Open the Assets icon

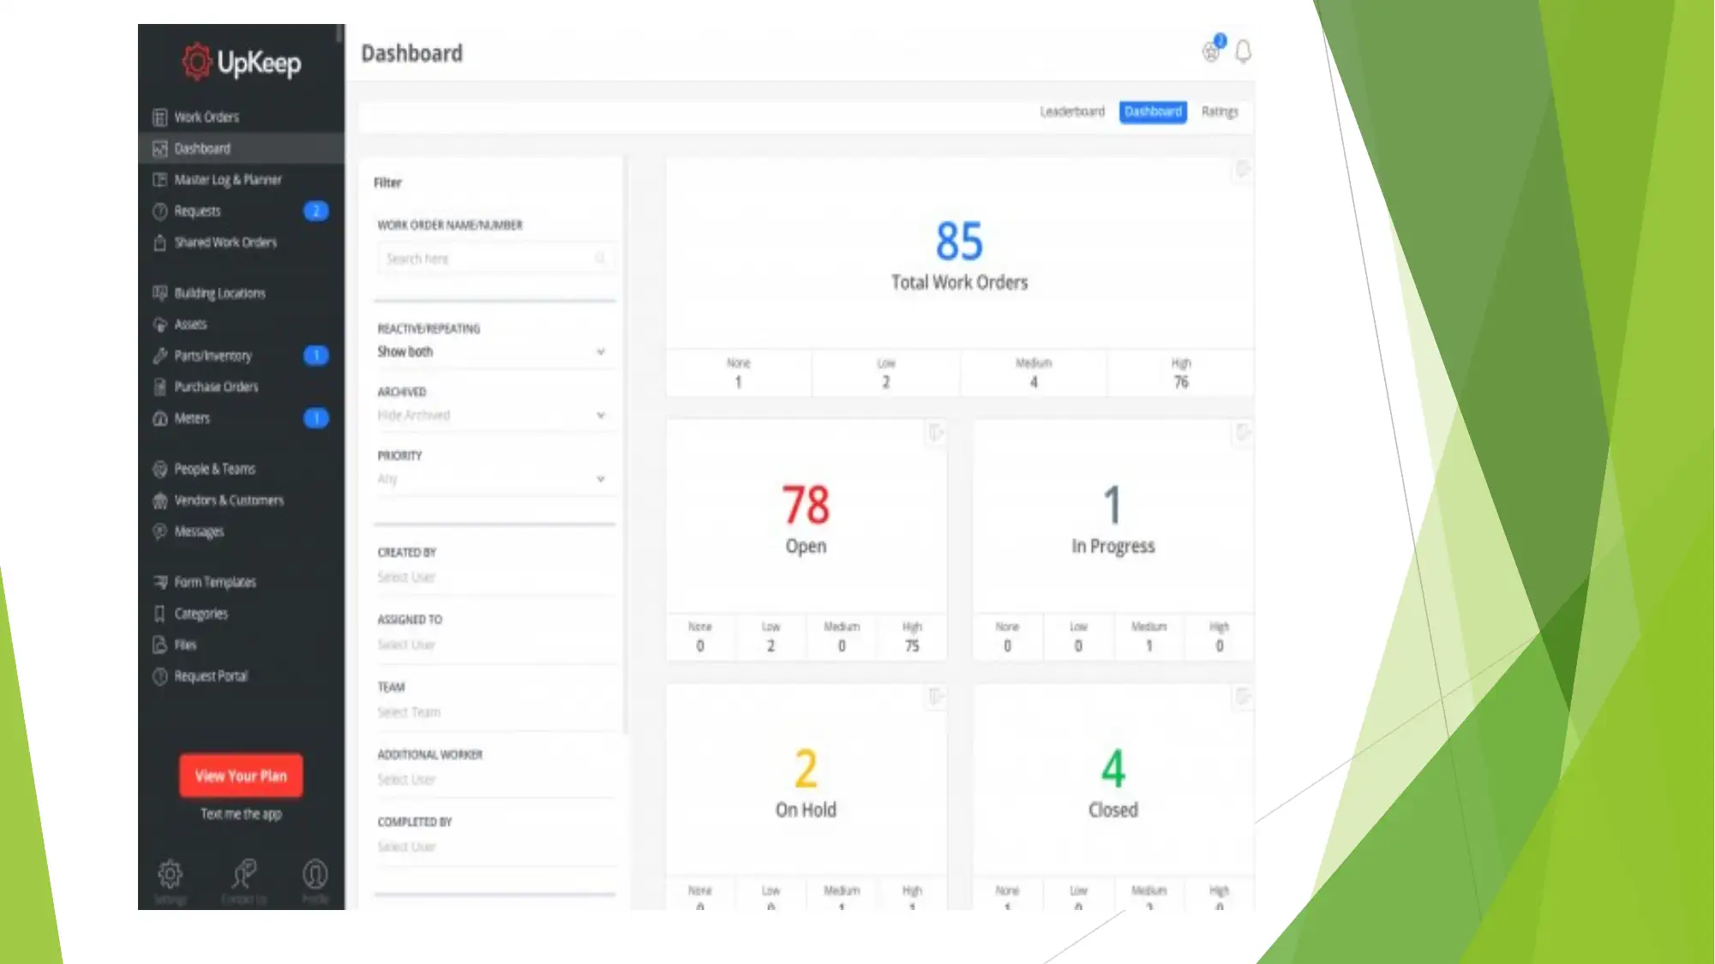pyautogui.click(x=159, y=325)
